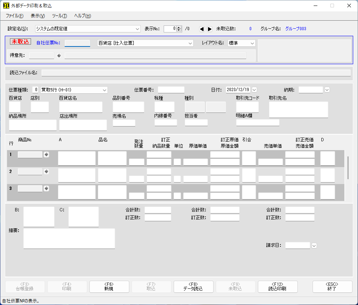
Task: Open the 納期 date picker arrow
Action: (327, 90)
